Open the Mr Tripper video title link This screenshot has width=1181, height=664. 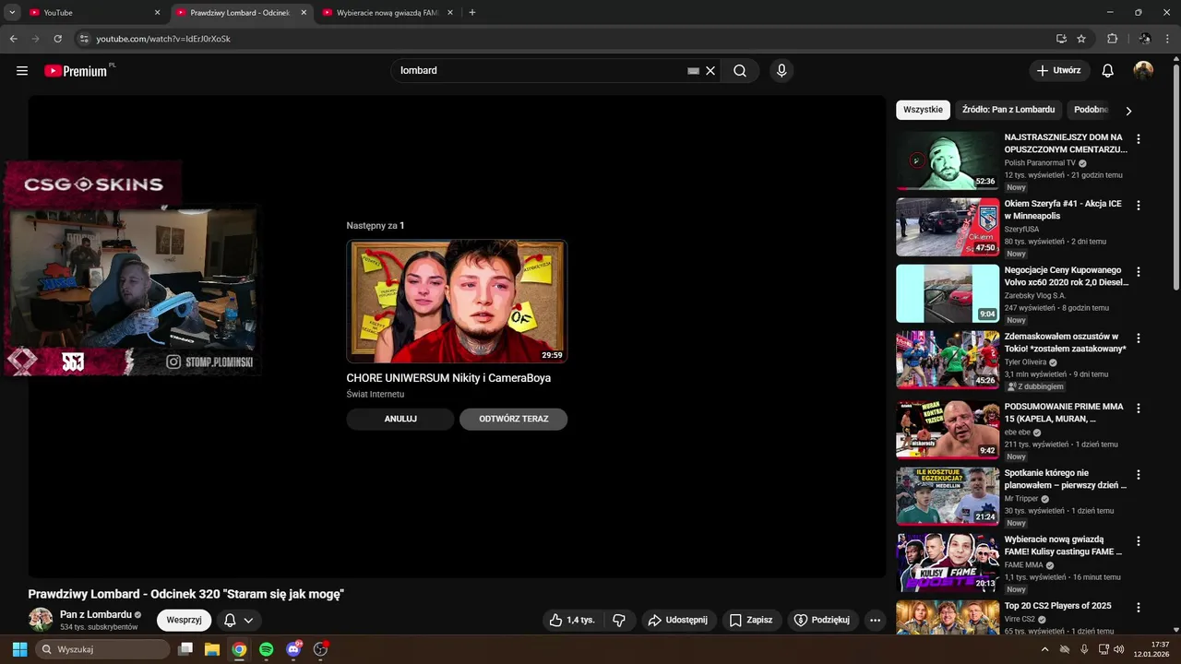pyautogui.click(x=1065, y=479)
